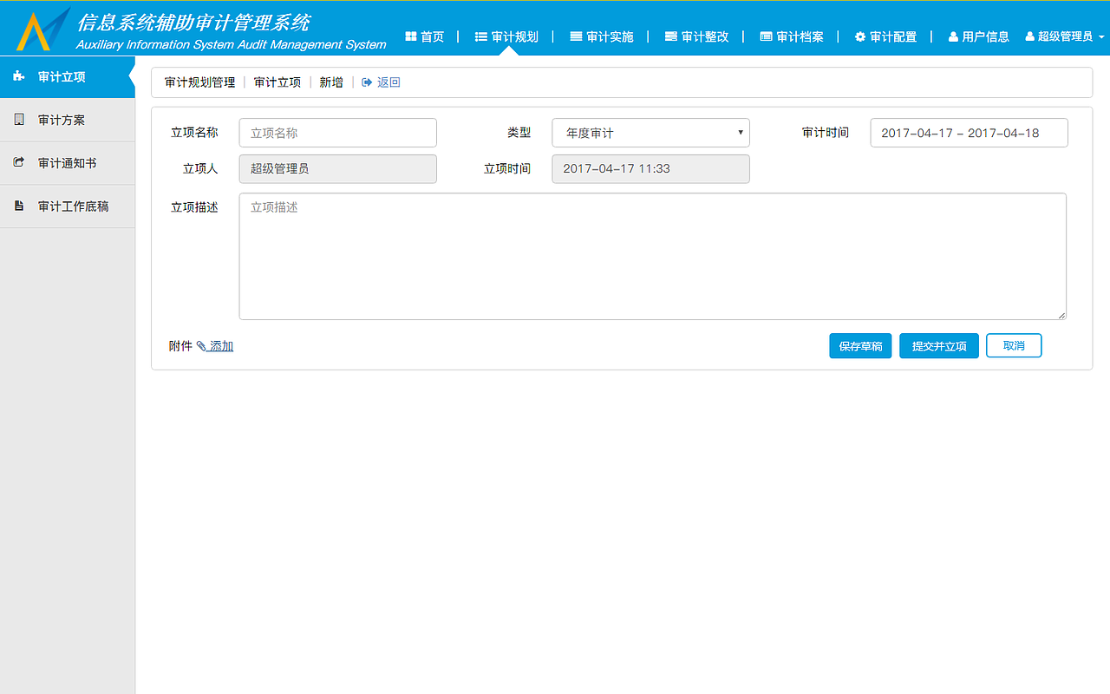The image size is (1110, 694).
Task: Submit the form with 提交并立项
Action: (x=938, y=345)
